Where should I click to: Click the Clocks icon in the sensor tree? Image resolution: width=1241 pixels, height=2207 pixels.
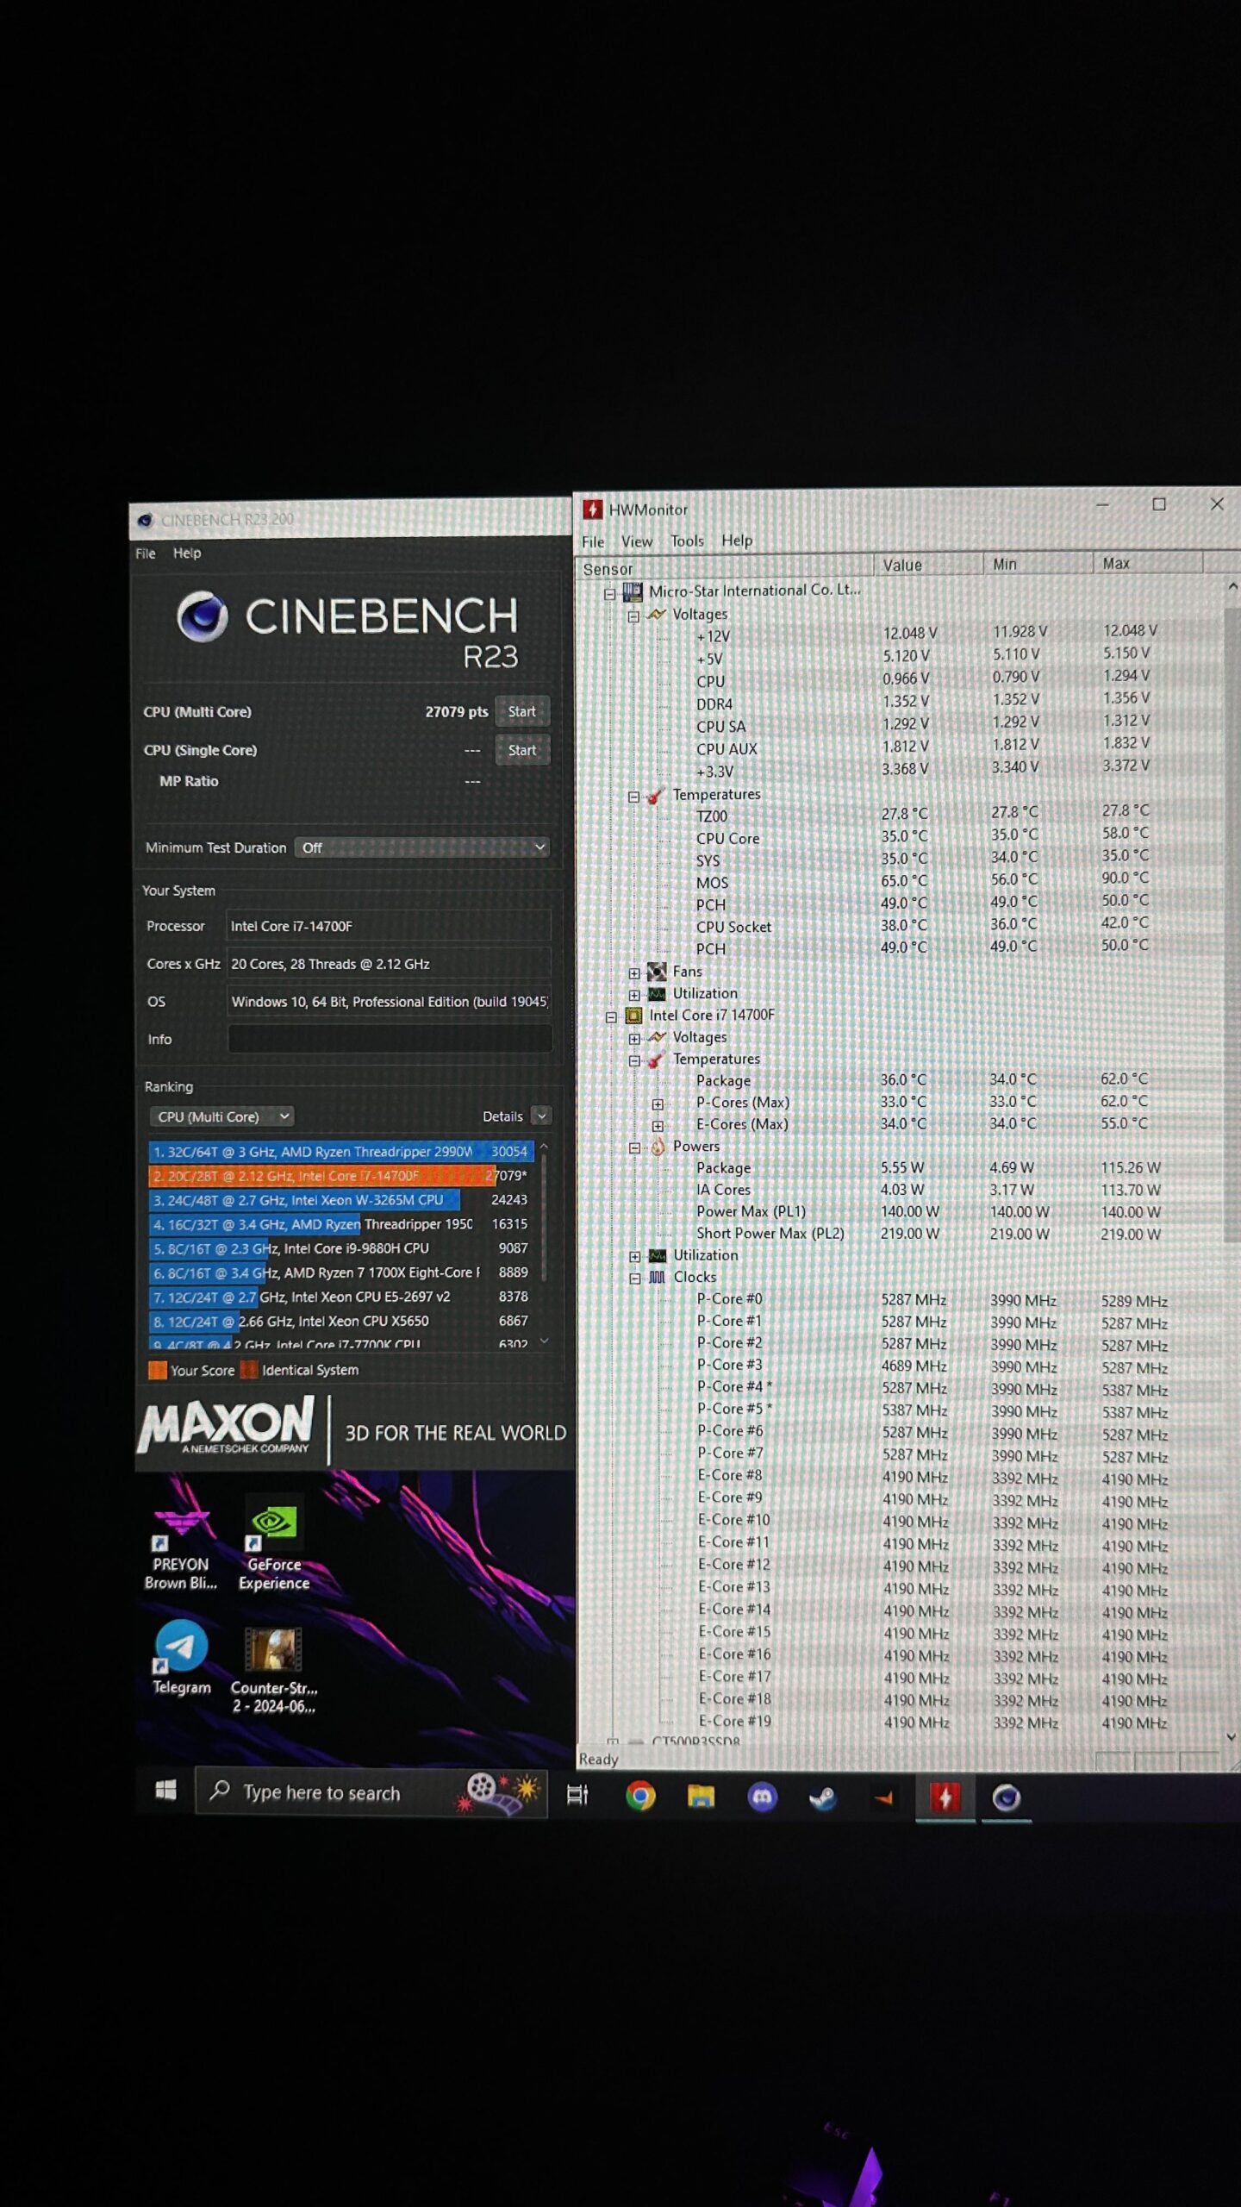(x=657, y=1278)
